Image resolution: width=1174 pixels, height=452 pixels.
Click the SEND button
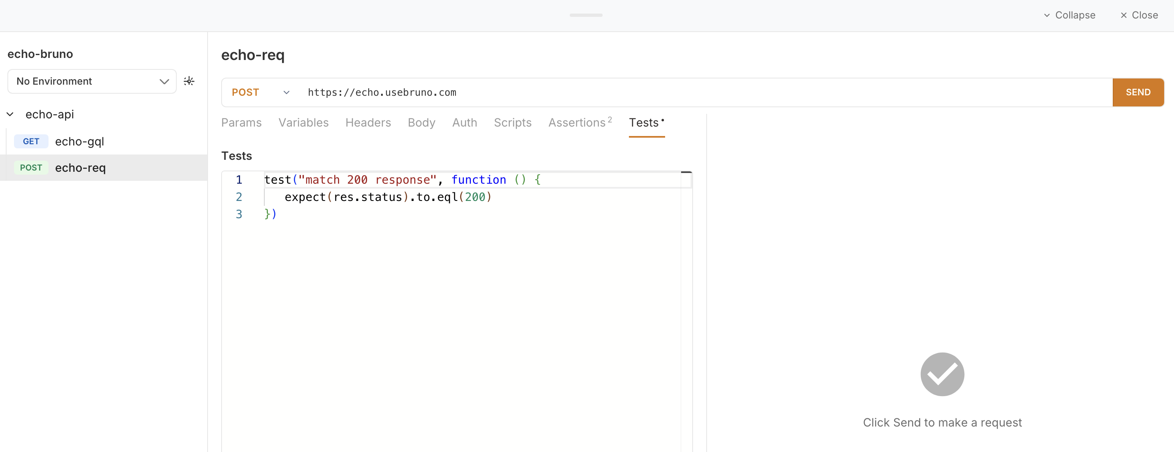[1138, 92]
